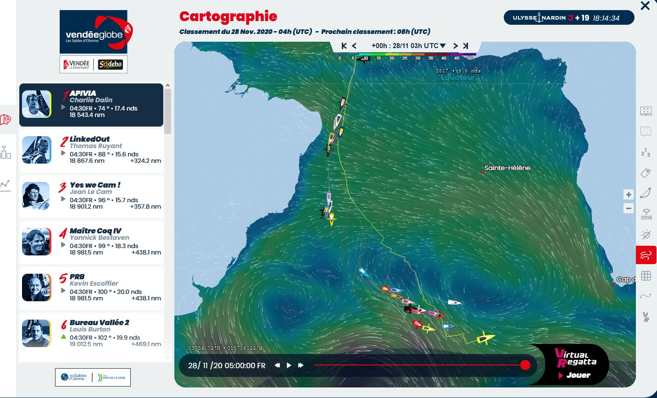This screenshot has width=657, height=398.
Task: Click the red timeline slider handle
Action: [x=525, y=365]
